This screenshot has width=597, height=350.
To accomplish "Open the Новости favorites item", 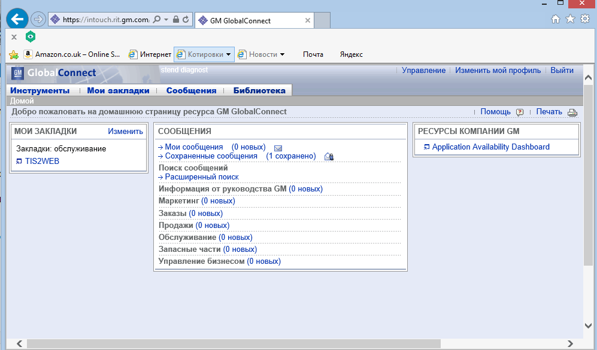I will tap(257, 54).
